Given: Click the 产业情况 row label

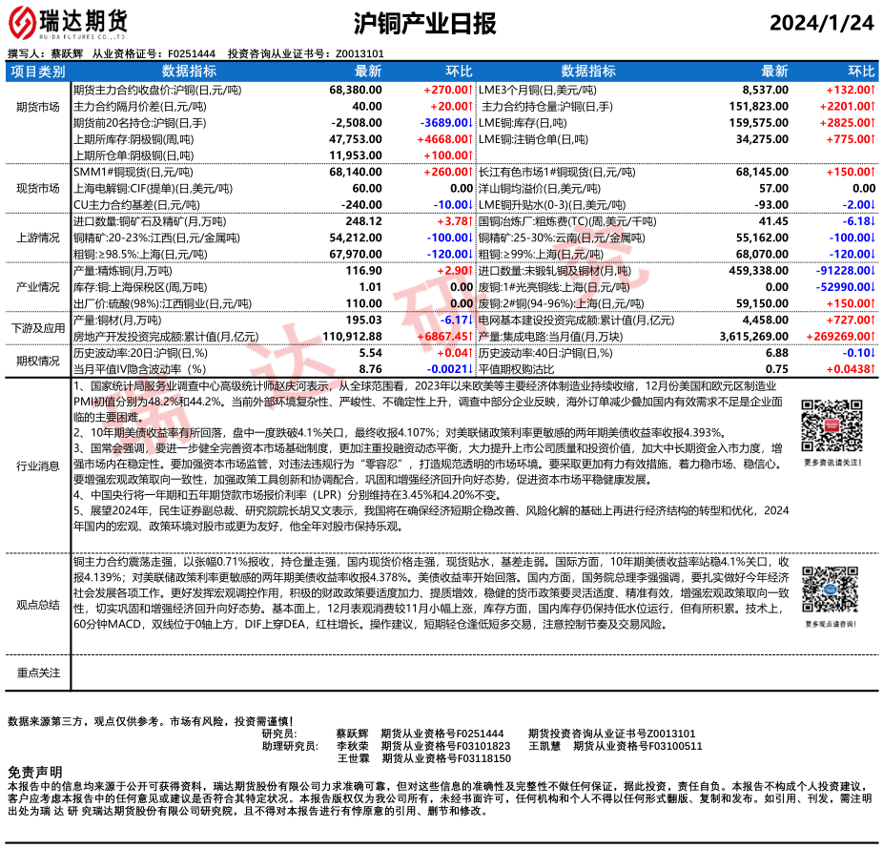Looking at the screenshot, I should coord(38,287).
